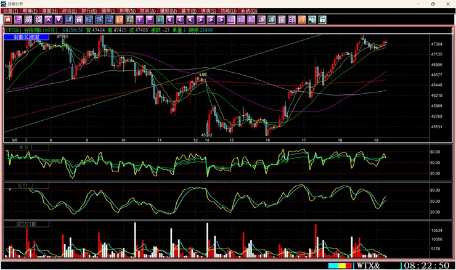Open the 選股(M) menu
Screen dimensions: 456x270
168,10
